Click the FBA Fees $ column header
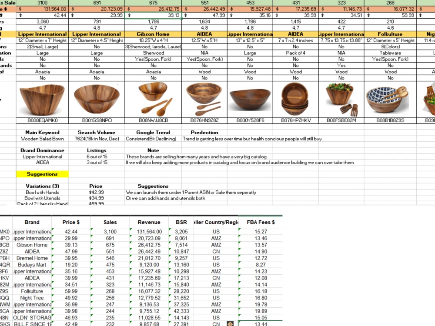 click(x=261, y=222)
